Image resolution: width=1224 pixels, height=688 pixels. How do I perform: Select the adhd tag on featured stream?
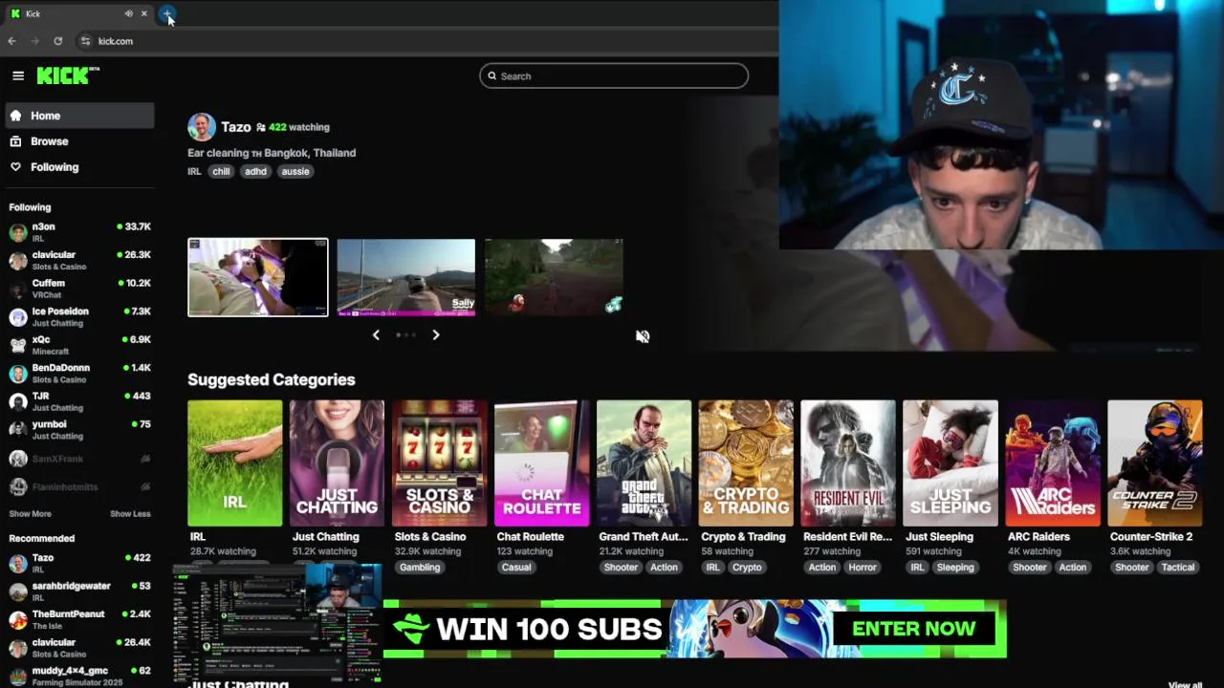pos(255,172)
